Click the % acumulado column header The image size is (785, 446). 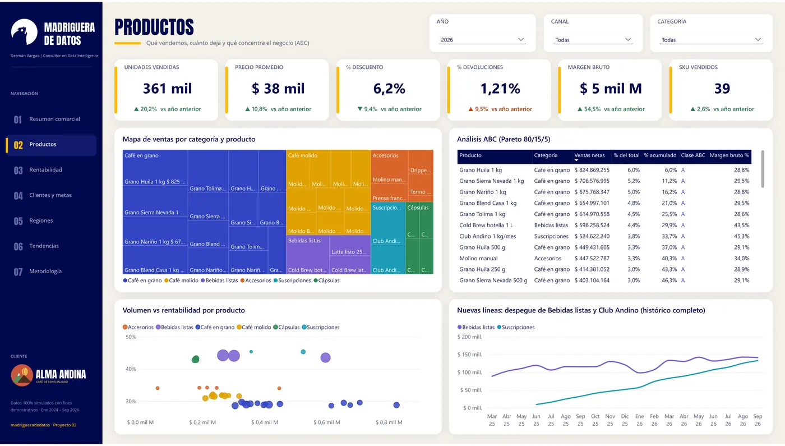pyautogui.click(x=659, y=155)
